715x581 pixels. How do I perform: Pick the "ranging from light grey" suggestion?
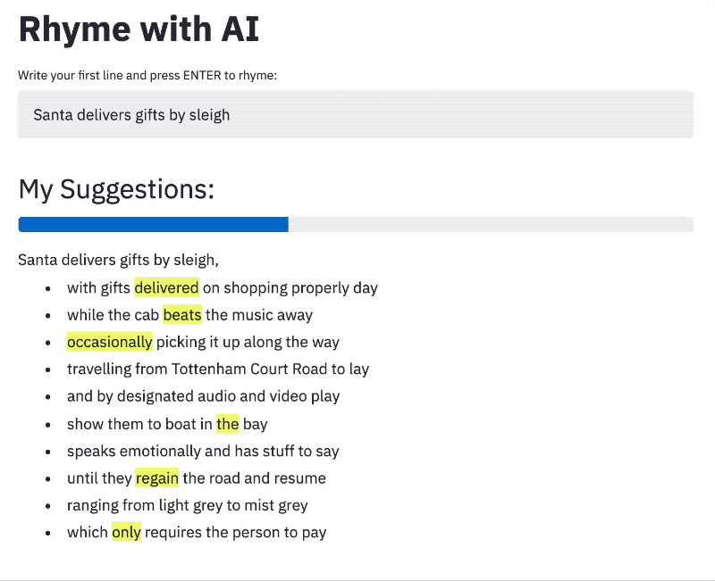[x=188, y=506]
